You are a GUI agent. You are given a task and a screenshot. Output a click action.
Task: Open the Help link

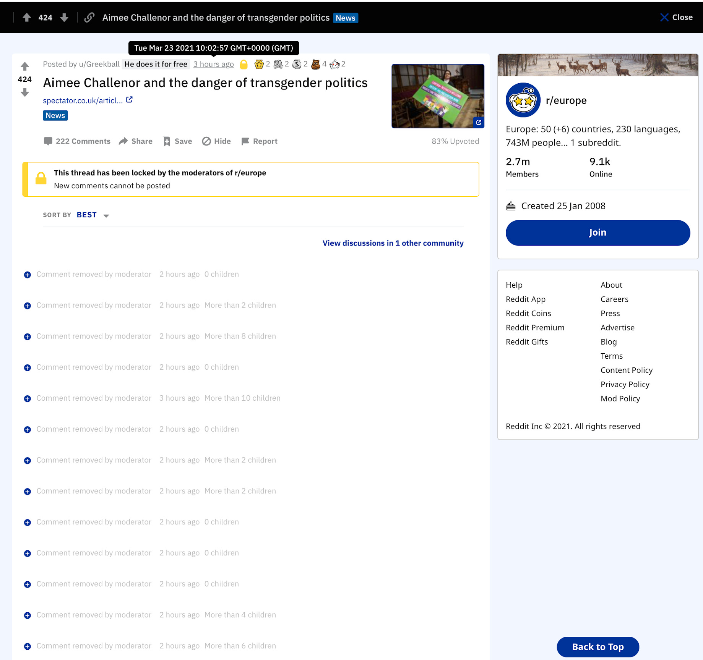514,285
